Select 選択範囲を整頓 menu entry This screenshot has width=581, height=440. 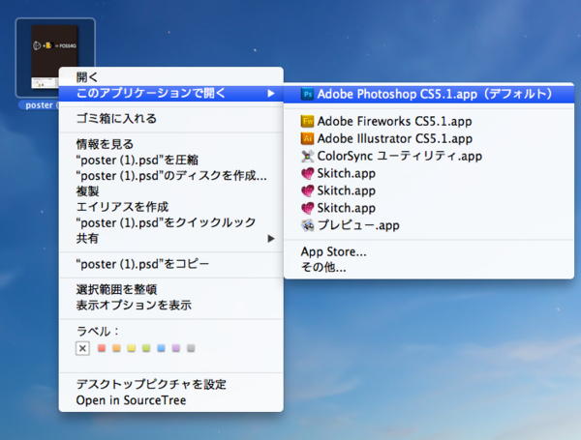coord(171,289)
